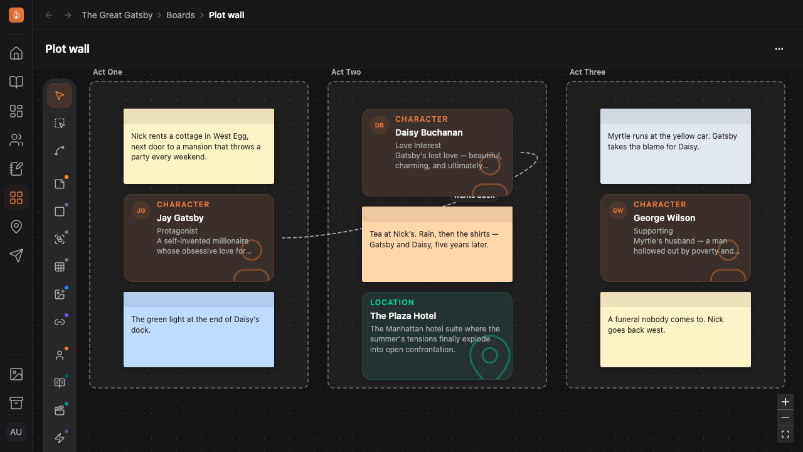Screen dimensions: 803x452
Task: Pick the curved connector line tool
Action: coord(60,151)
